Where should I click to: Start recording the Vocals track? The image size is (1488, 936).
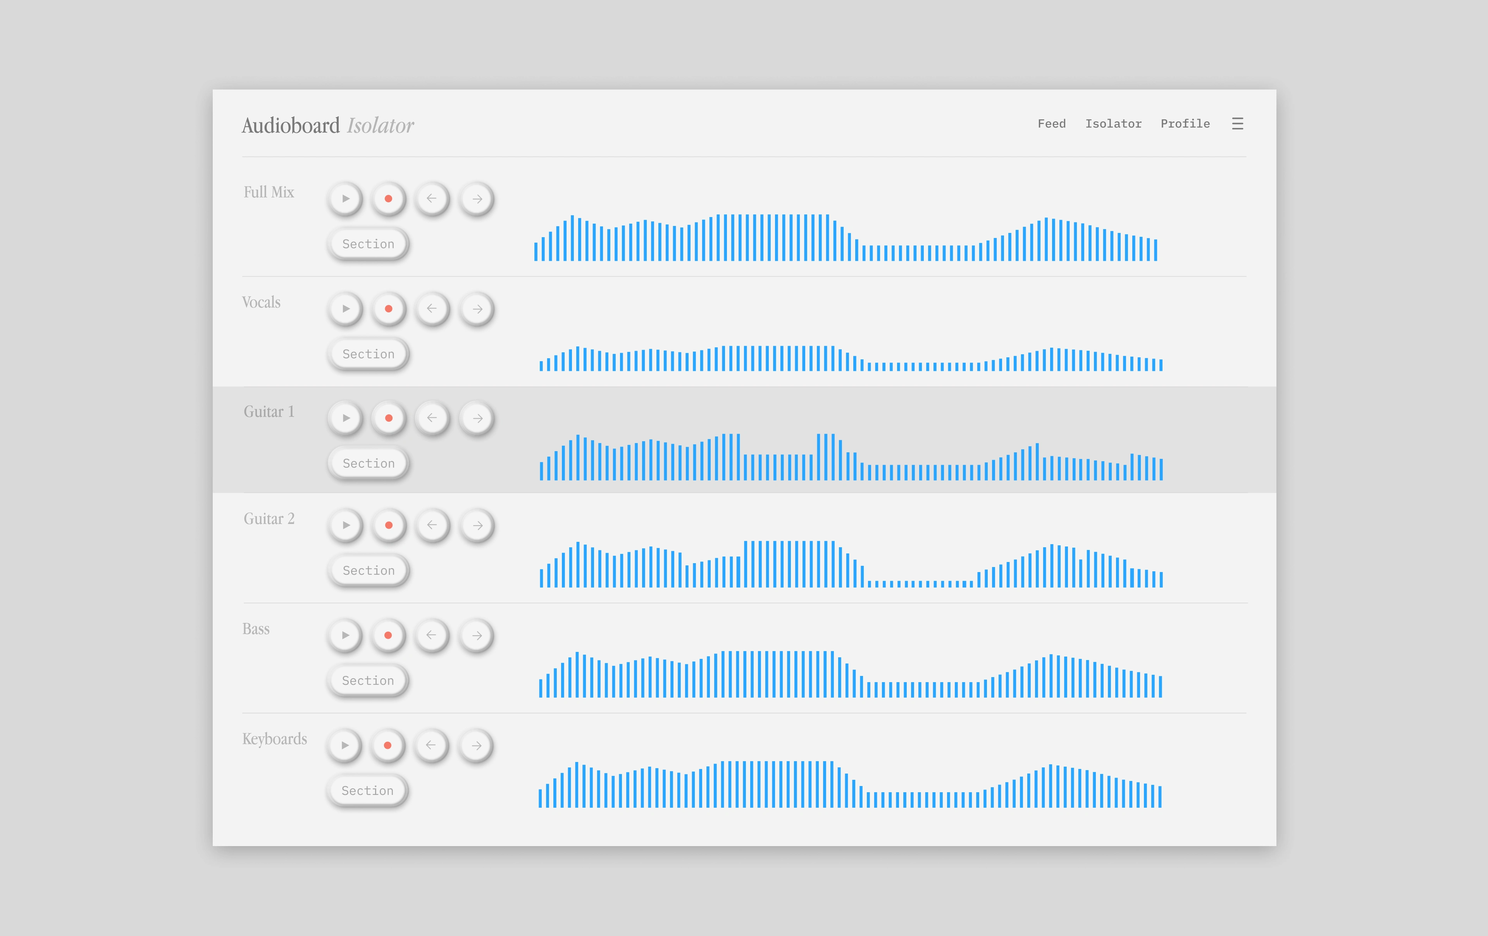coord(389,309)
